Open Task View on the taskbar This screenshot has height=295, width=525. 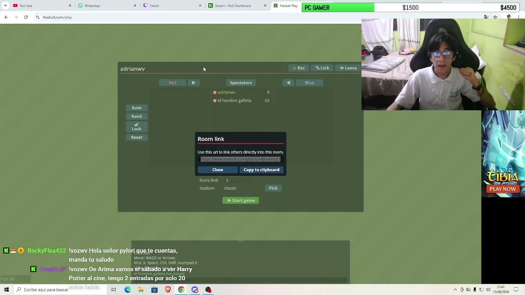pos(114,290)
